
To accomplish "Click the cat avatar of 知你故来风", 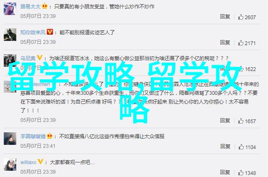I will (x=10, y=35).
